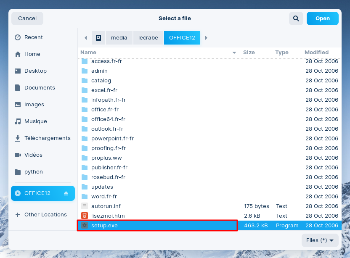Click the outlook.fr-fr folder icon
The image size is (350, 258).
[x=85, y=129]
